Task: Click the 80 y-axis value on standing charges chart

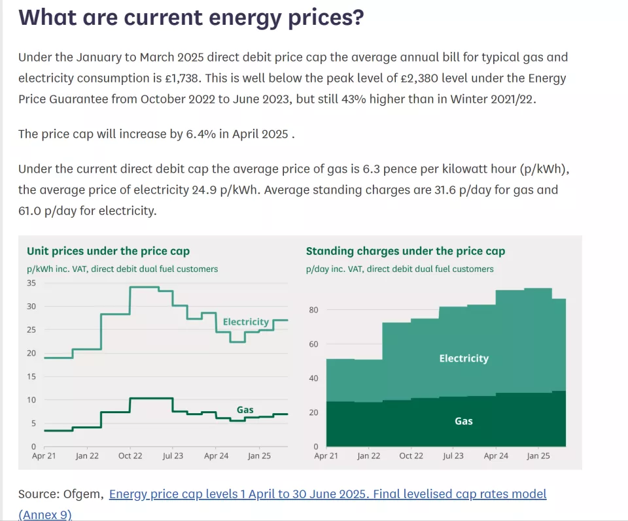Action: 313,310
